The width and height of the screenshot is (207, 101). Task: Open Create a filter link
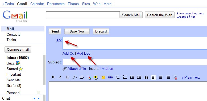coord(186,17)
